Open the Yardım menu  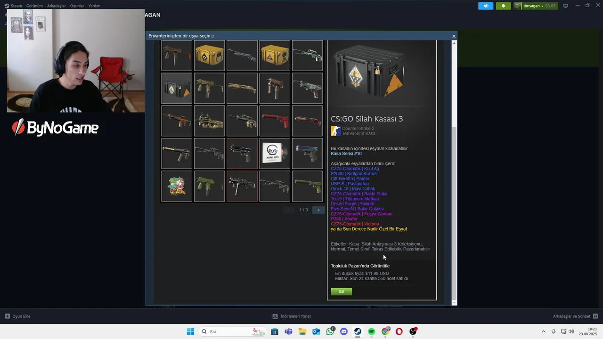click(94, 6)
